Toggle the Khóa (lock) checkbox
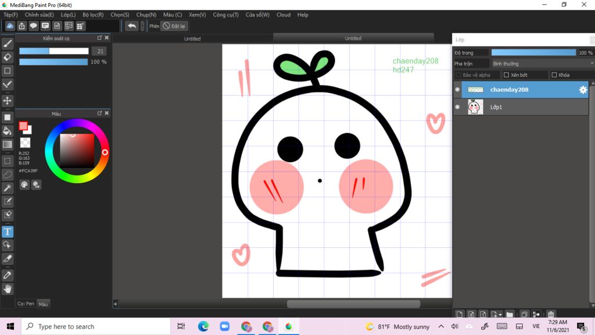The image size is (595, 335). 554,75
